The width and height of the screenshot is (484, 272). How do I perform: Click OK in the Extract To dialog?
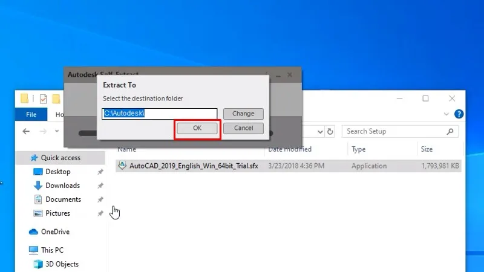[197, 128]
